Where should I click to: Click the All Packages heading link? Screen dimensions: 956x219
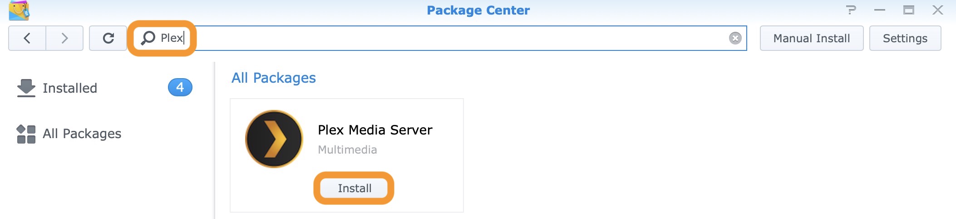273,78
